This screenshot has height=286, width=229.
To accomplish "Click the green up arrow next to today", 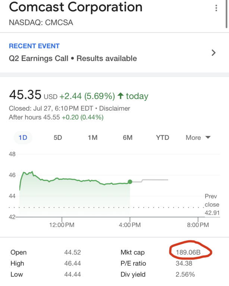I will click(120, 96).
